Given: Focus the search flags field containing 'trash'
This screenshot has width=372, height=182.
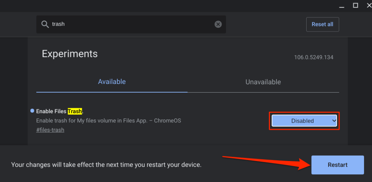Looking at the screenshot, I should (x=131, y=24).
